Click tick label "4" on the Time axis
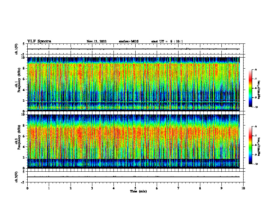274x211 pixels. 113,188
